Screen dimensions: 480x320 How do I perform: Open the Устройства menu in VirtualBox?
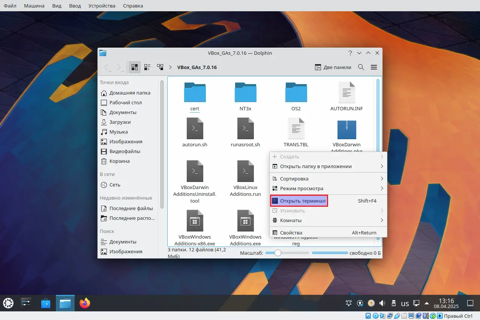click(102, 6)
